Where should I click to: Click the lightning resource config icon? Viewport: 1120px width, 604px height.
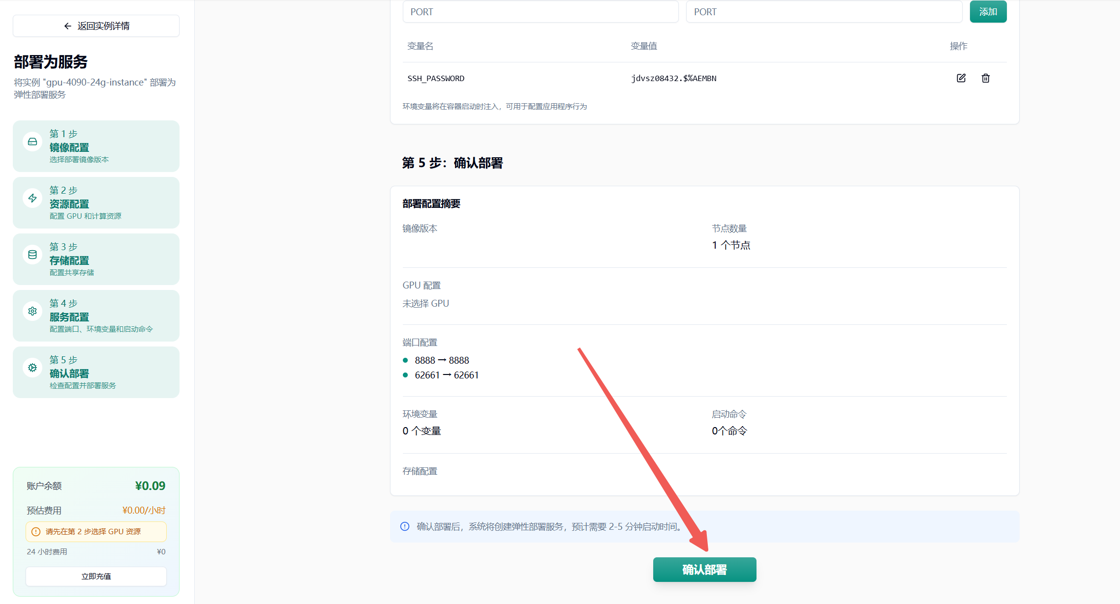tap(32, 198)
